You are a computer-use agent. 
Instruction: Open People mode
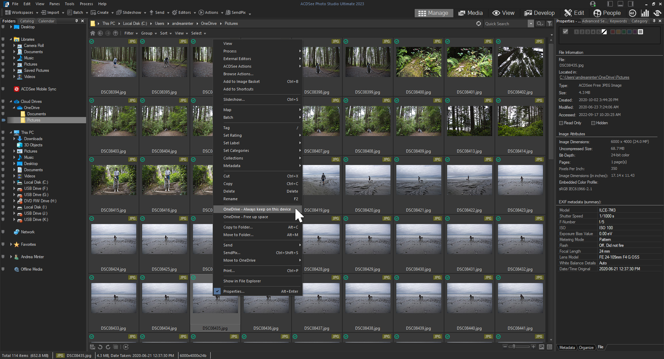[607, 13]
